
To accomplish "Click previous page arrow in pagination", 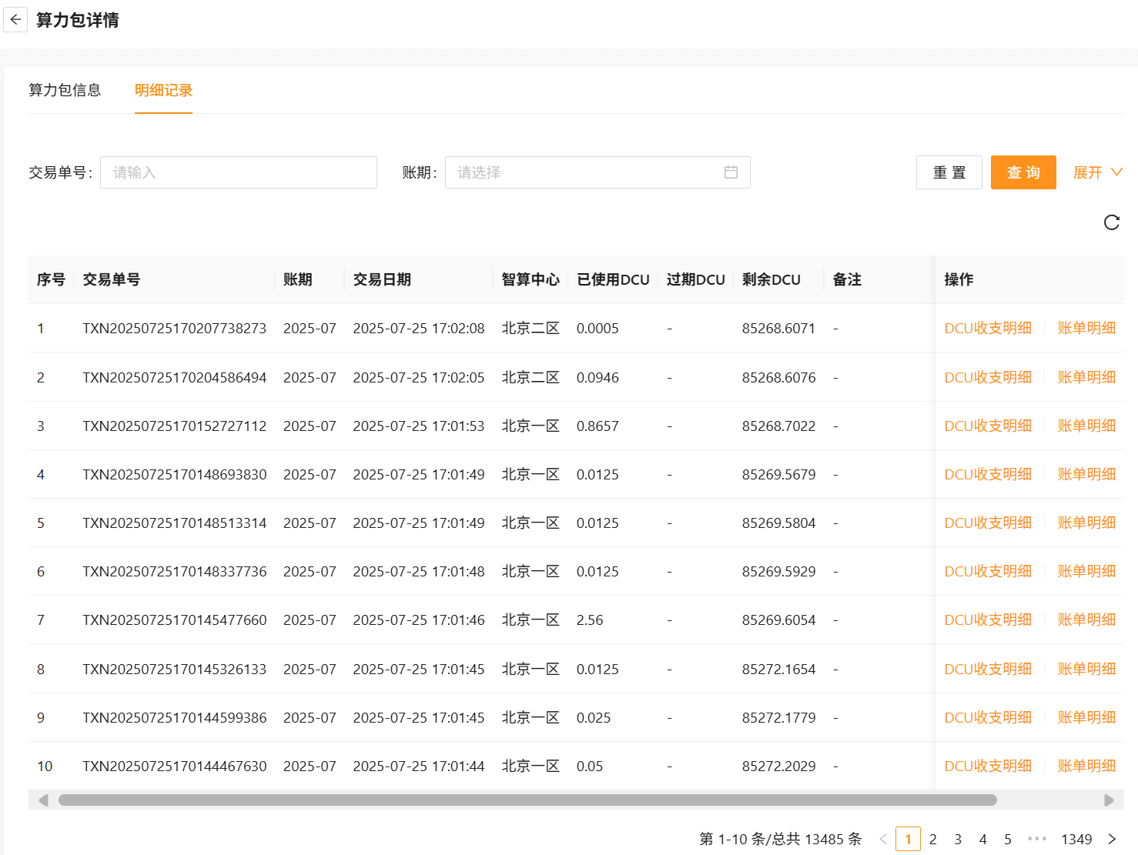I will tap(883, 839).
